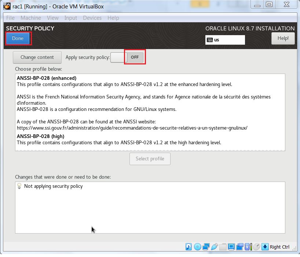Open the shared folders status icon
Viewport: 300px width, 257px height.
[x=223, y=247]
